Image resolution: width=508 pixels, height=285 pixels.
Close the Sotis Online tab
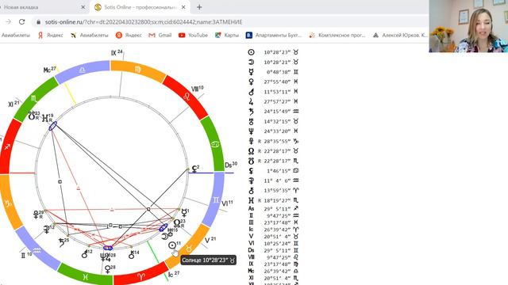coord(183,7)
